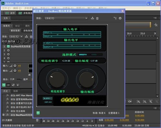Select the 文件 panel tab
Screen dimensions: 161x128
pyautogui.click(x=5, y=18)
